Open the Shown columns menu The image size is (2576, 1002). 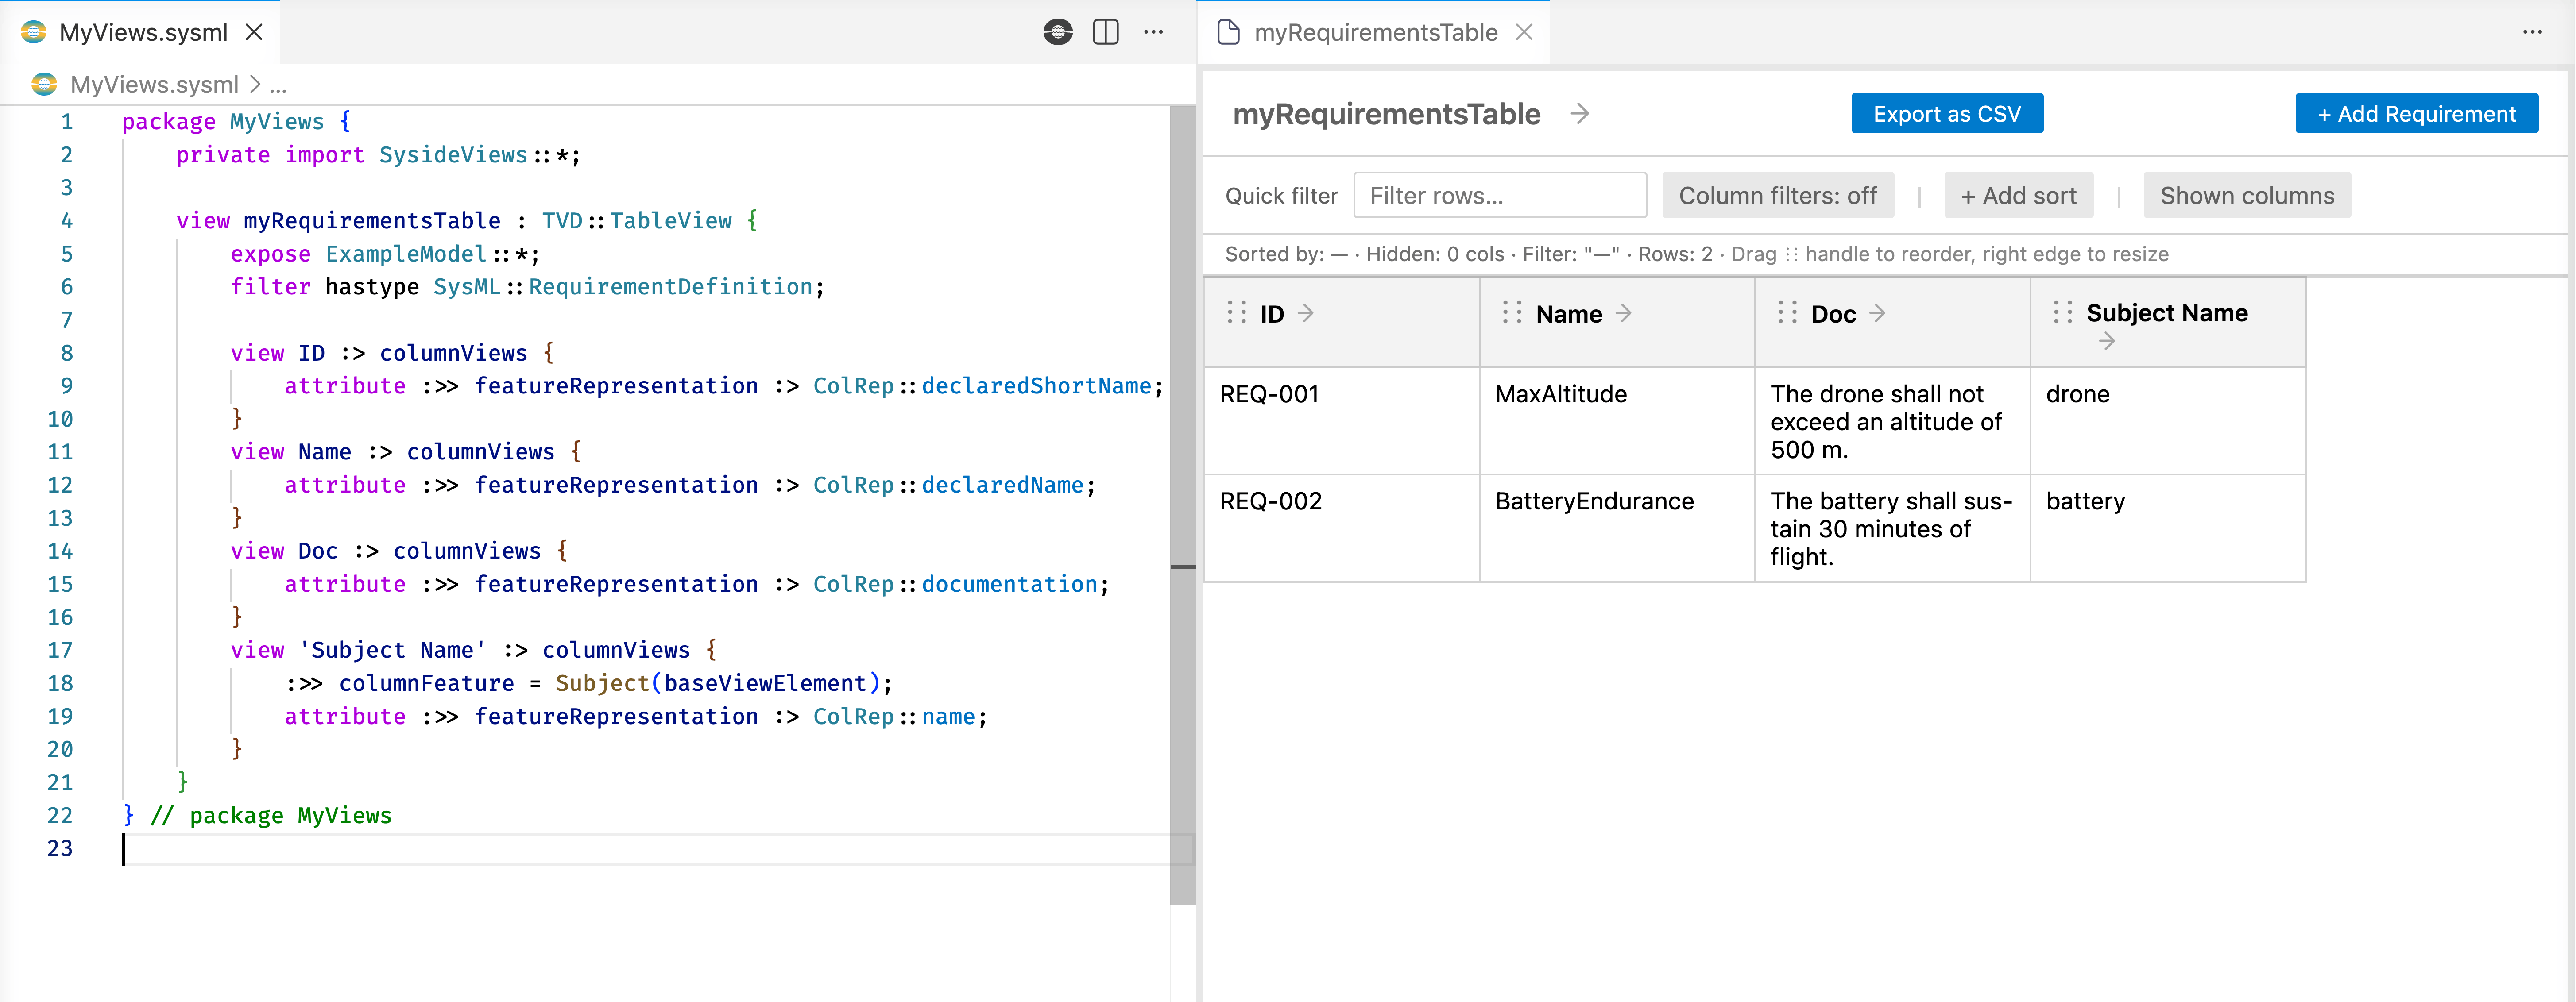point(2246,195)
